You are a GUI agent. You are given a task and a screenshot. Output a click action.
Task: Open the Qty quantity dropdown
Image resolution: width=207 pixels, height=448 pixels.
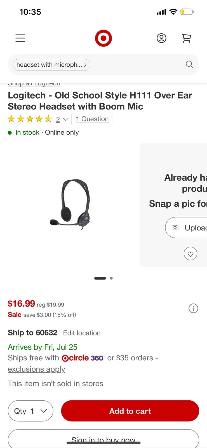tap(30, 411)
